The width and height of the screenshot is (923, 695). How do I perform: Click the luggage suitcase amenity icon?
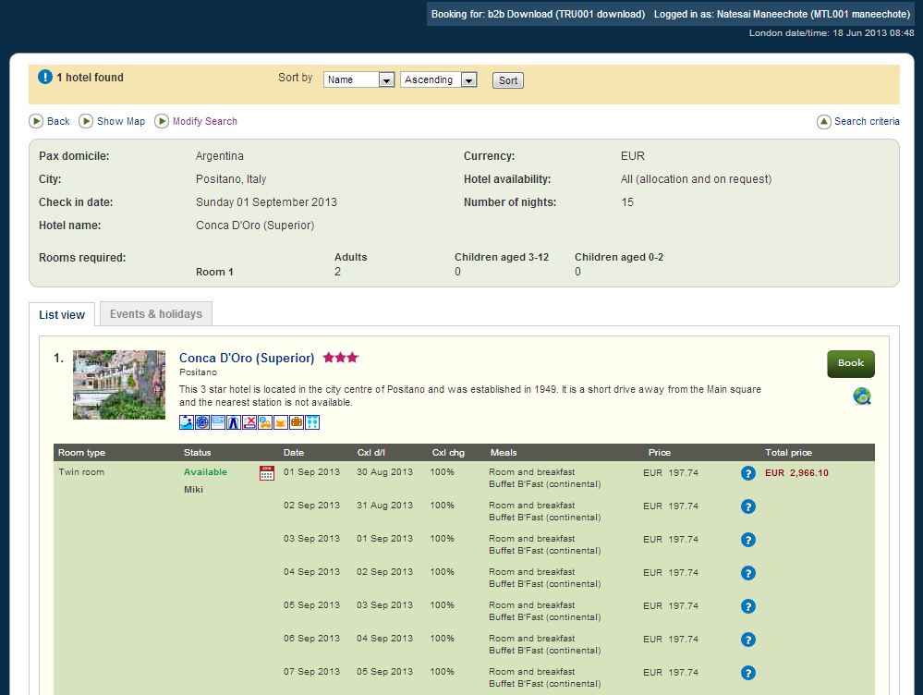click(x=297, y=422)
